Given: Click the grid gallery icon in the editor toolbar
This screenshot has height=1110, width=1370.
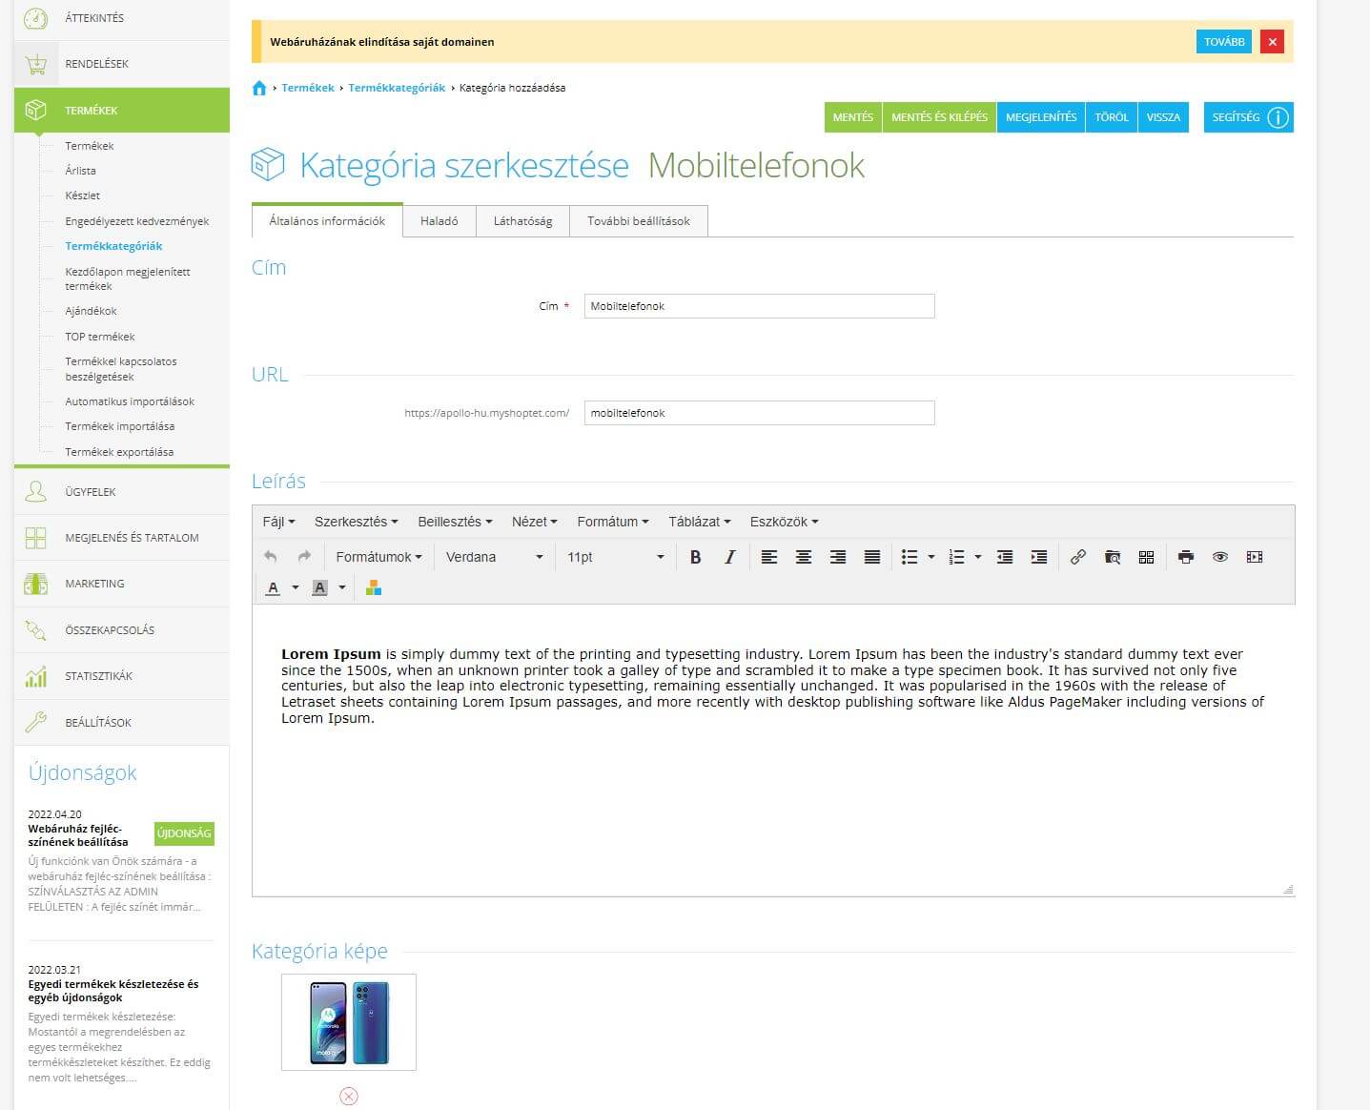Looking at the screenshot, I should (1147, 557).
